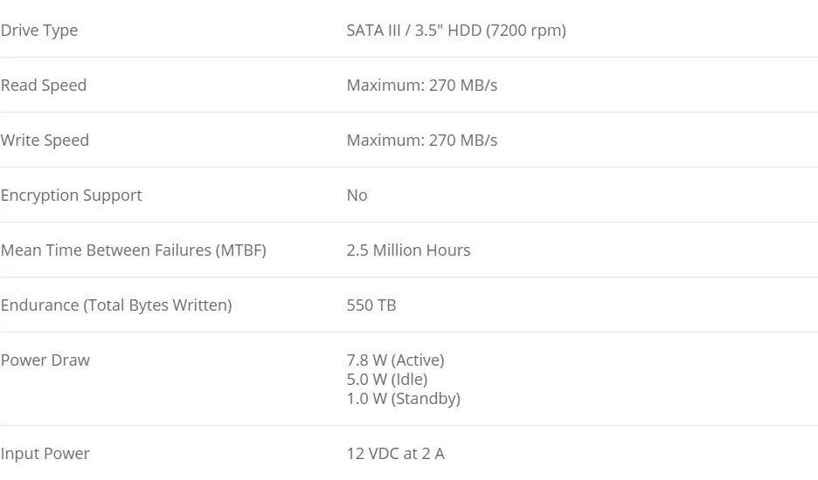
Task: Click the Input Power label
Action: (x=45, y=454)
